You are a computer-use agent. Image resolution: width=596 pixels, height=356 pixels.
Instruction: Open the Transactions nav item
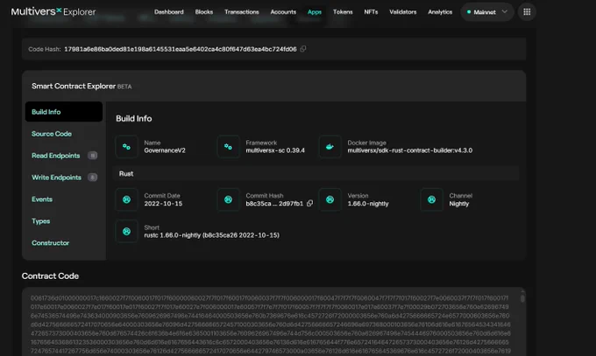pyautogui.click(x=242, y=12)
